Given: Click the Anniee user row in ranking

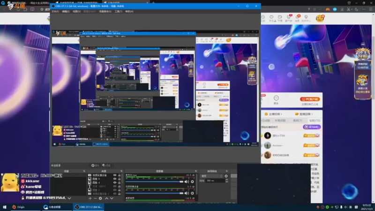Looking at the screenshot, I should point(292,145).
